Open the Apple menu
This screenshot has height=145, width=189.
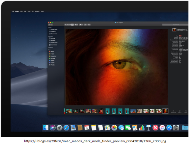coord(13,11)
